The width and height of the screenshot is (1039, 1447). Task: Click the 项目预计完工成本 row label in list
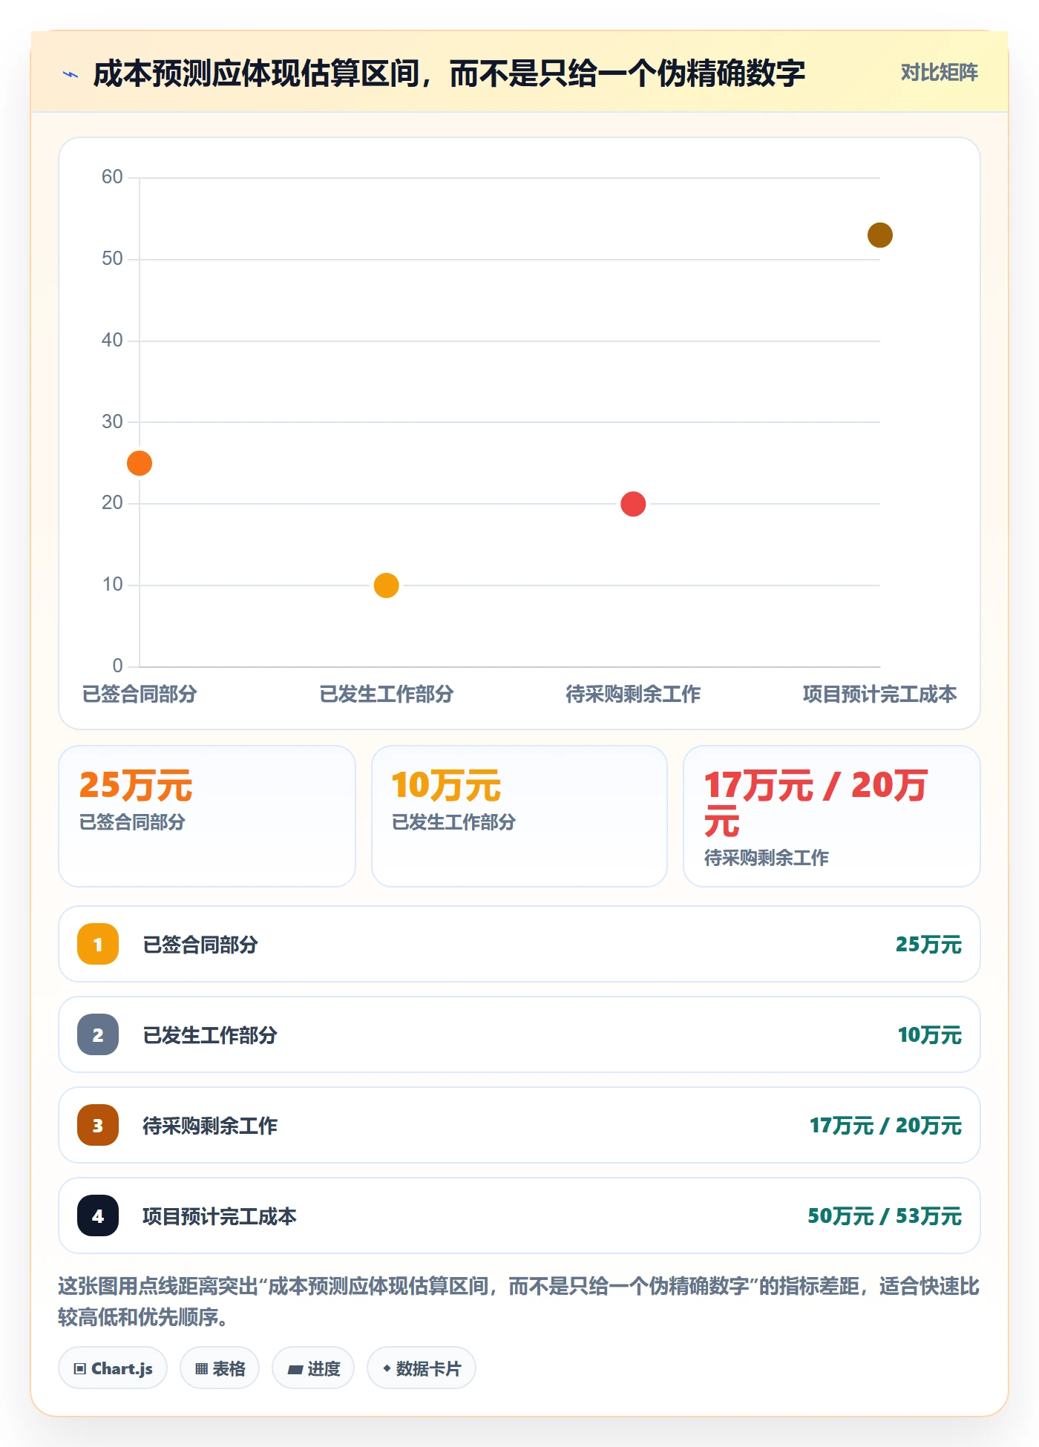(220, 1216)
